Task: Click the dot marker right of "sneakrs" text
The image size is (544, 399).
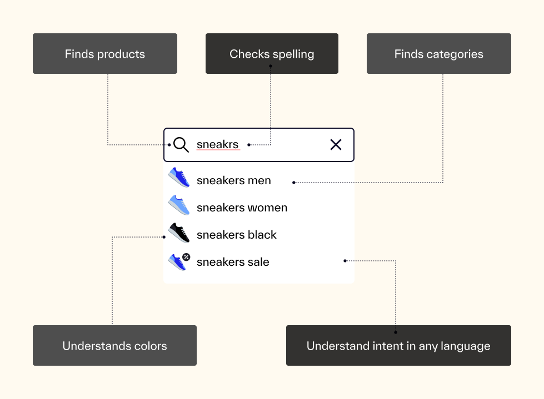Action: 249,145
